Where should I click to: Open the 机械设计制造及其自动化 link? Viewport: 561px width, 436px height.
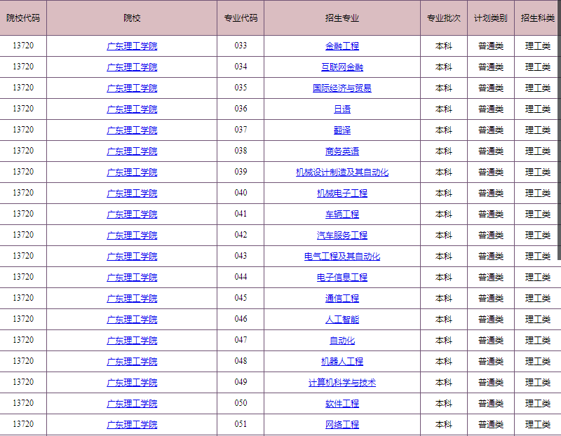tap(342, 172)
